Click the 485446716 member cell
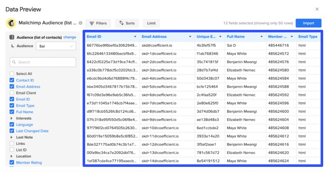This screenshot has width=327, height=172. pos(281,46)
